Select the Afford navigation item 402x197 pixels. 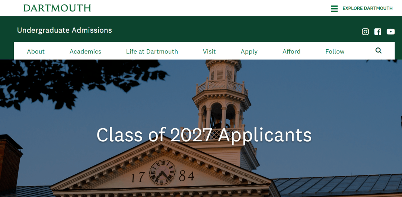click(291, 51)
